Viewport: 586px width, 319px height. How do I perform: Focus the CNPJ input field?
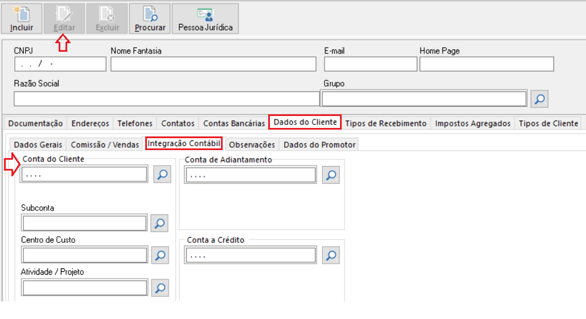tap(60, 64)
